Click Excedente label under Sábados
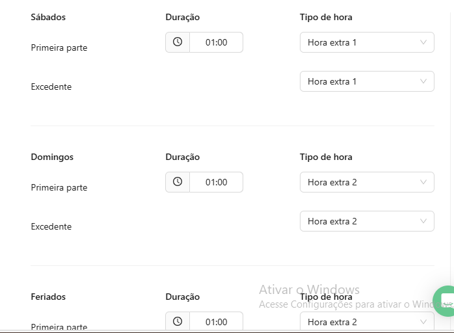The height and width of the screenshot is (333, 454). click(51, 87)
